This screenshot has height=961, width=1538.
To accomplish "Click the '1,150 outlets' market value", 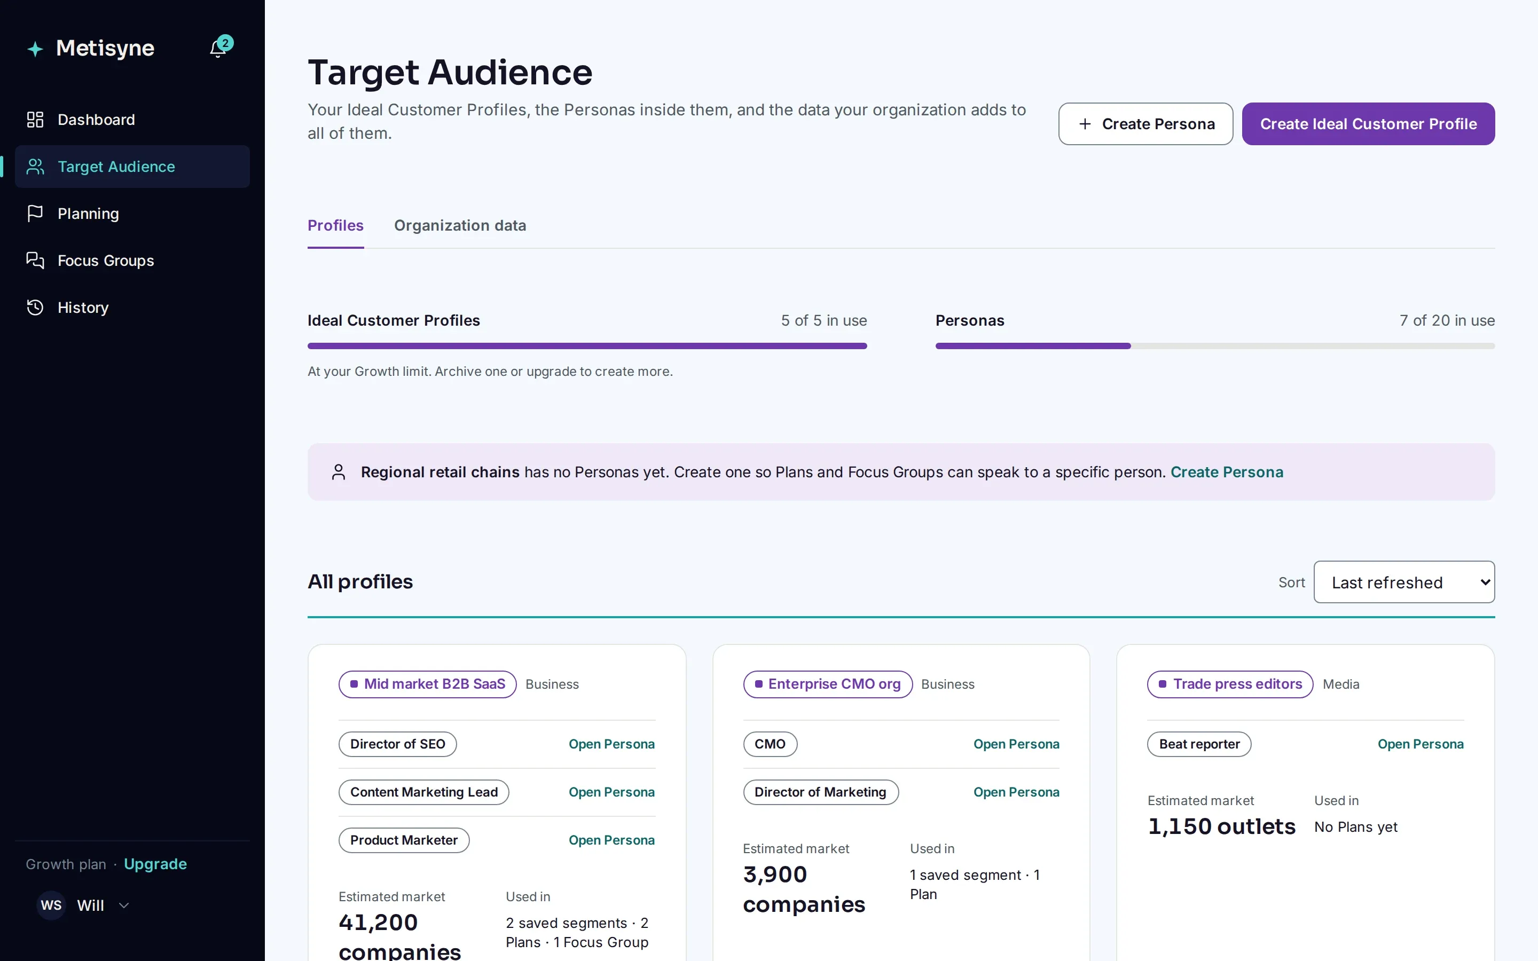I will coord(1221,827).
